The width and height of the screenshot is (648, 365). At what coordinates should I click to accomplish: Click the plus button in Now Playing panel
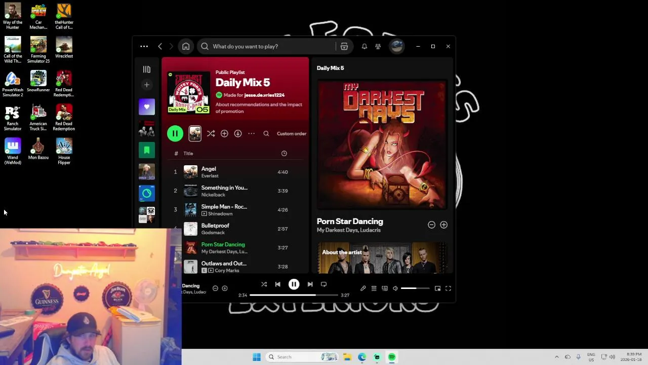[443, 225]
